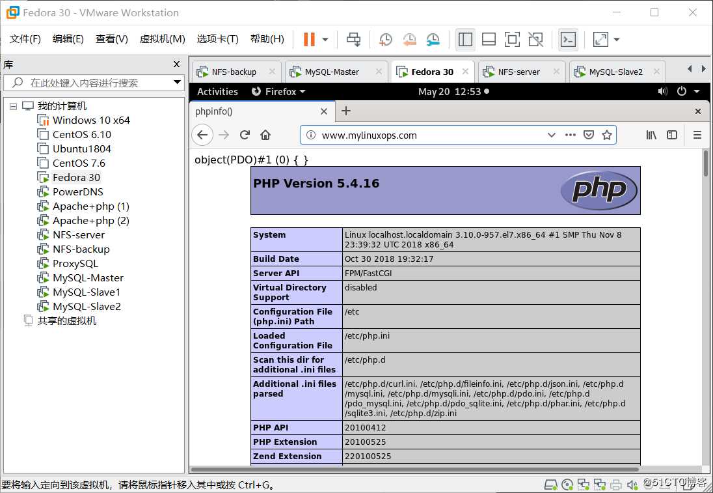Viewport: 713px width, 493px height.
Task: Click the PHP logo on phpinfo page
Action: pyautogui.click(x=599, y=190)
